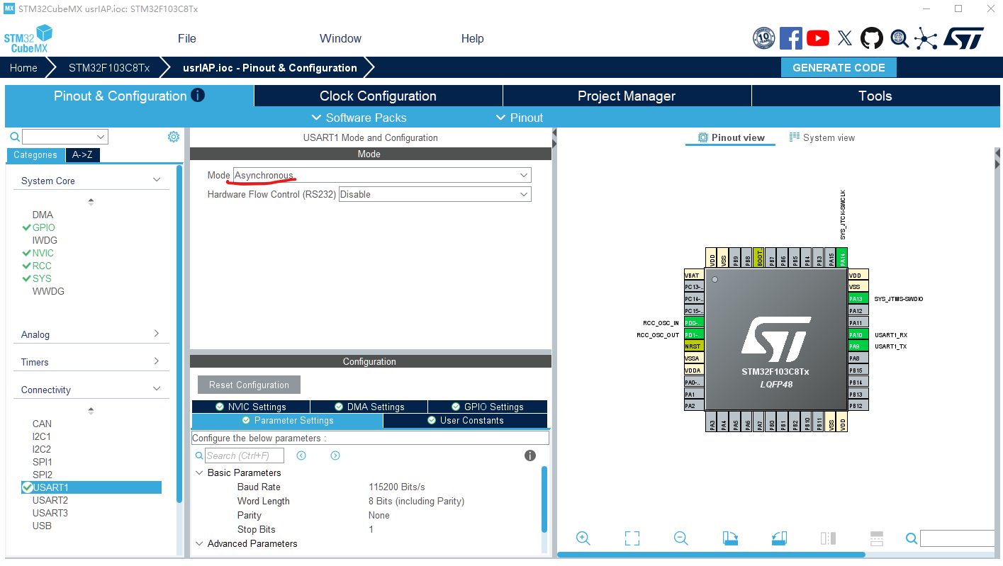Go to next parameter search result
The image size is (1003, 566).
tap(335, 455)
